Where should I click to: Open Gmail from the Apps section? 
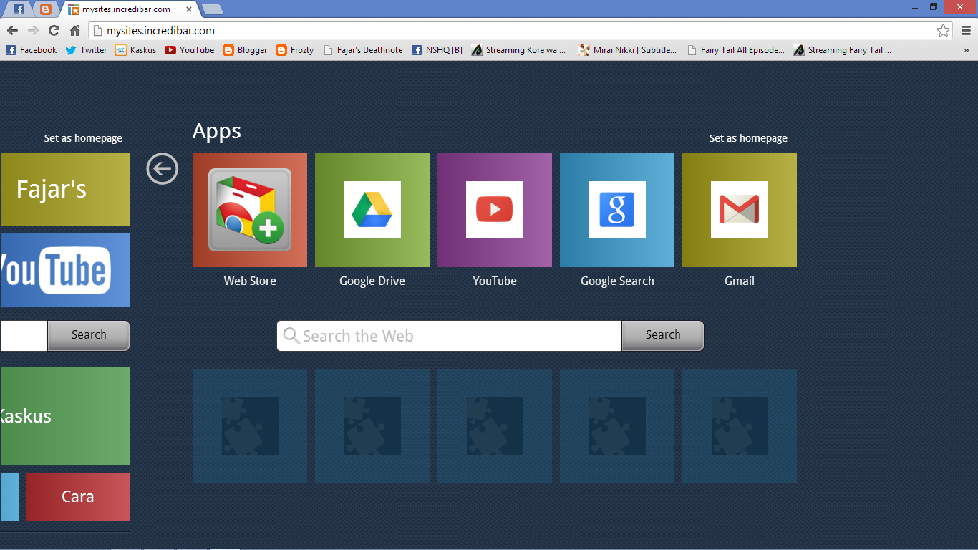(x=739, y=210)
